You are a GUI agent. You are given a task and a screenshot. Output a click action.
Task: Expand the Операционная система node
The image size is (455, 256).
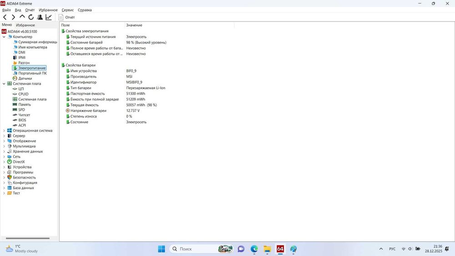pos(4,131)
